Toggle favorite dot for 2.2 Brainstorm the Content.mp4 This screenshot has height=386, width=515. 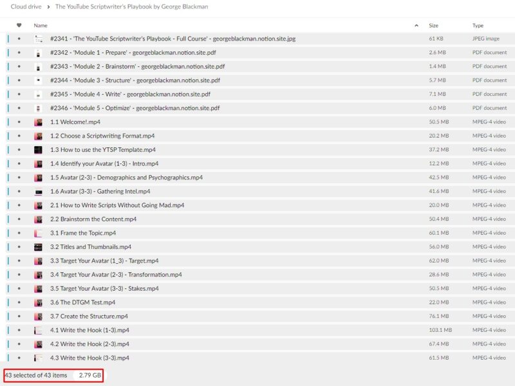[19, 219]
